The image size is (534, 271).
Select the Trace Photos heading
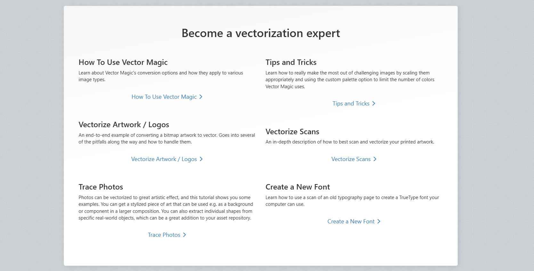[101, 187]
